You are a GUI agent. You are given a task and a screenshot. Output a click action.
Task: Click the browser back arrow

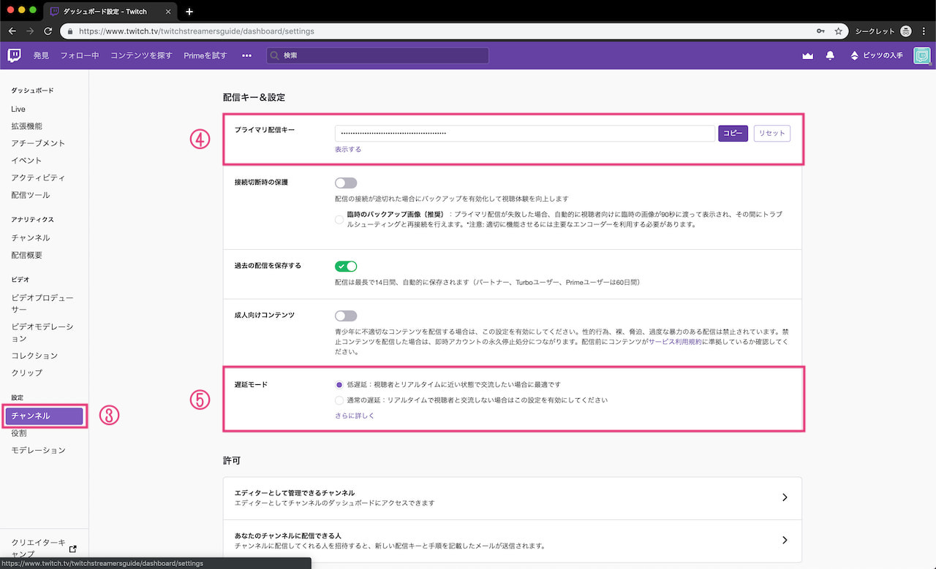(x=12, y=31)
